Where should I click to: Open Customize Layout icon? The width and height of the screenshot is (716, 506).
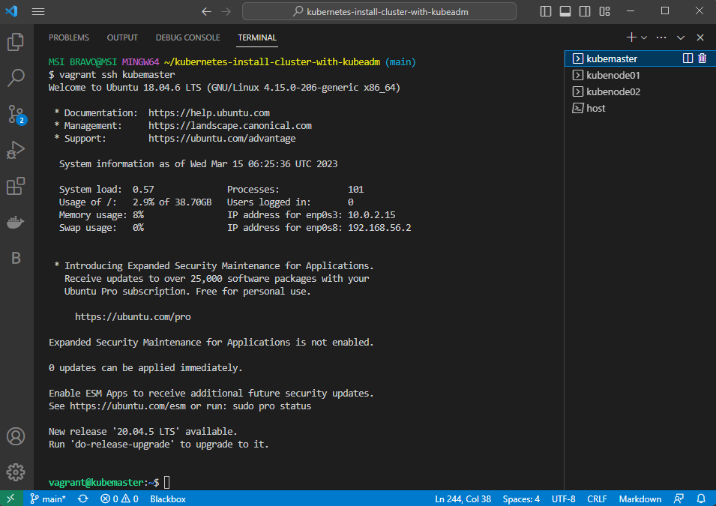click(x=604, y=11)
